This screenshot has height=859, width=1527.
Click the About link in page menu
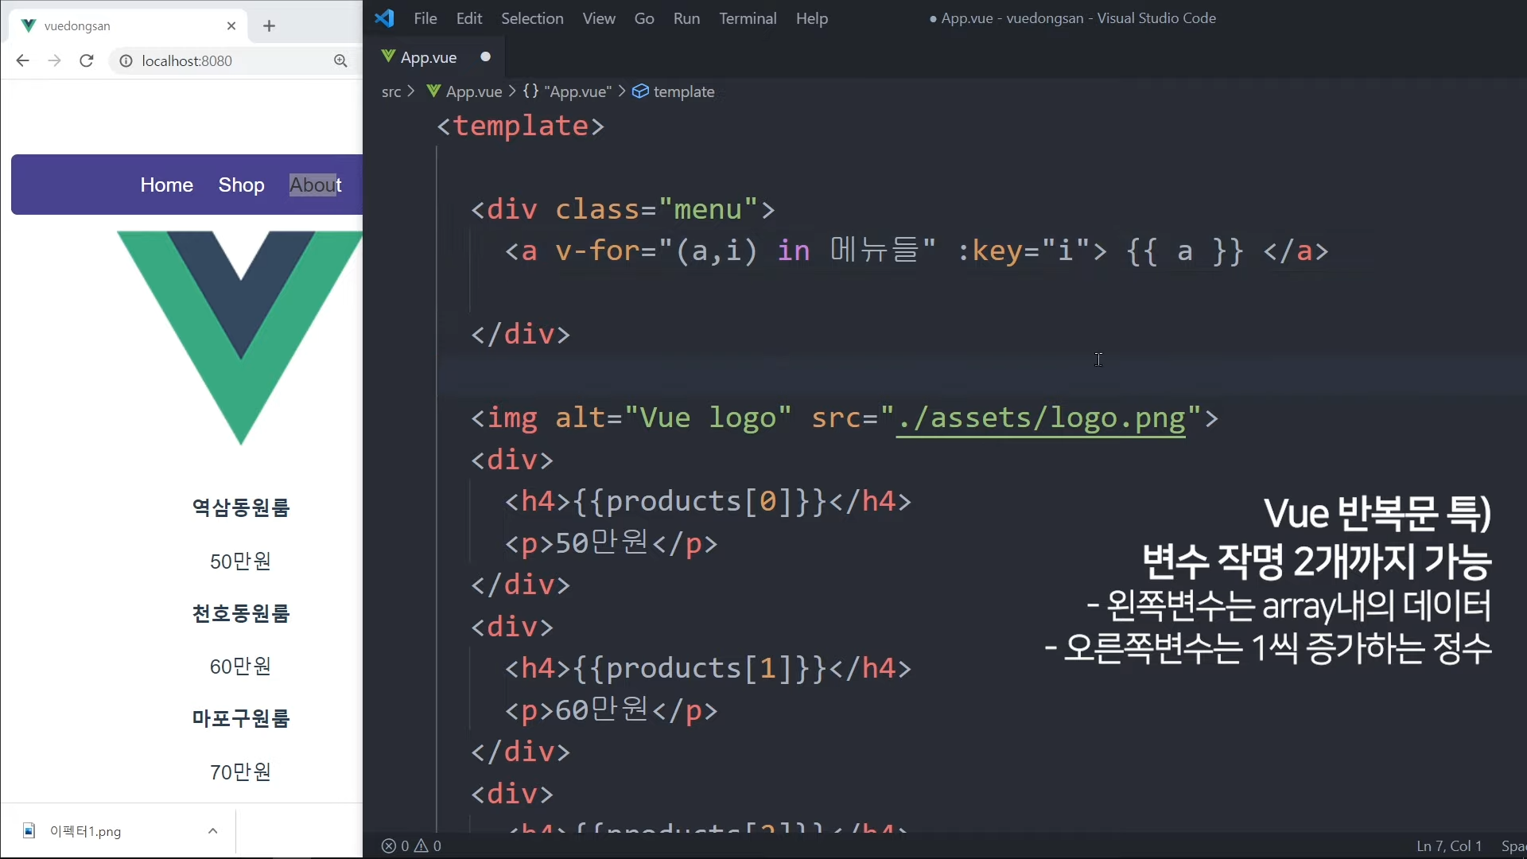[315, 185]
